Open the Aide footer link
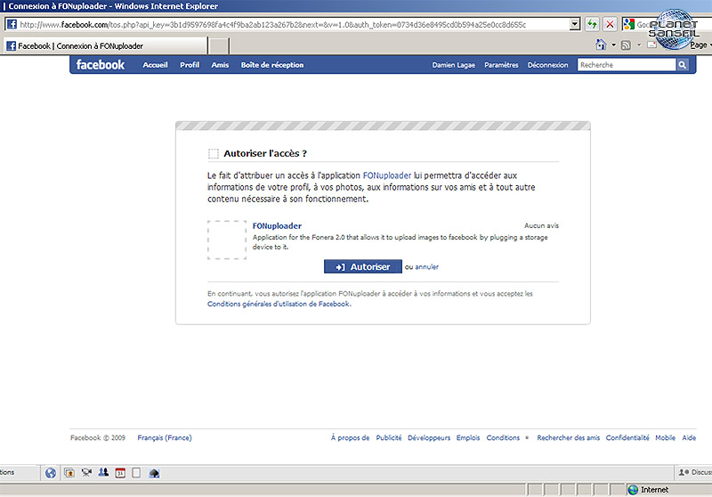Viewport: 712px width, 497px height. (689, 437)
